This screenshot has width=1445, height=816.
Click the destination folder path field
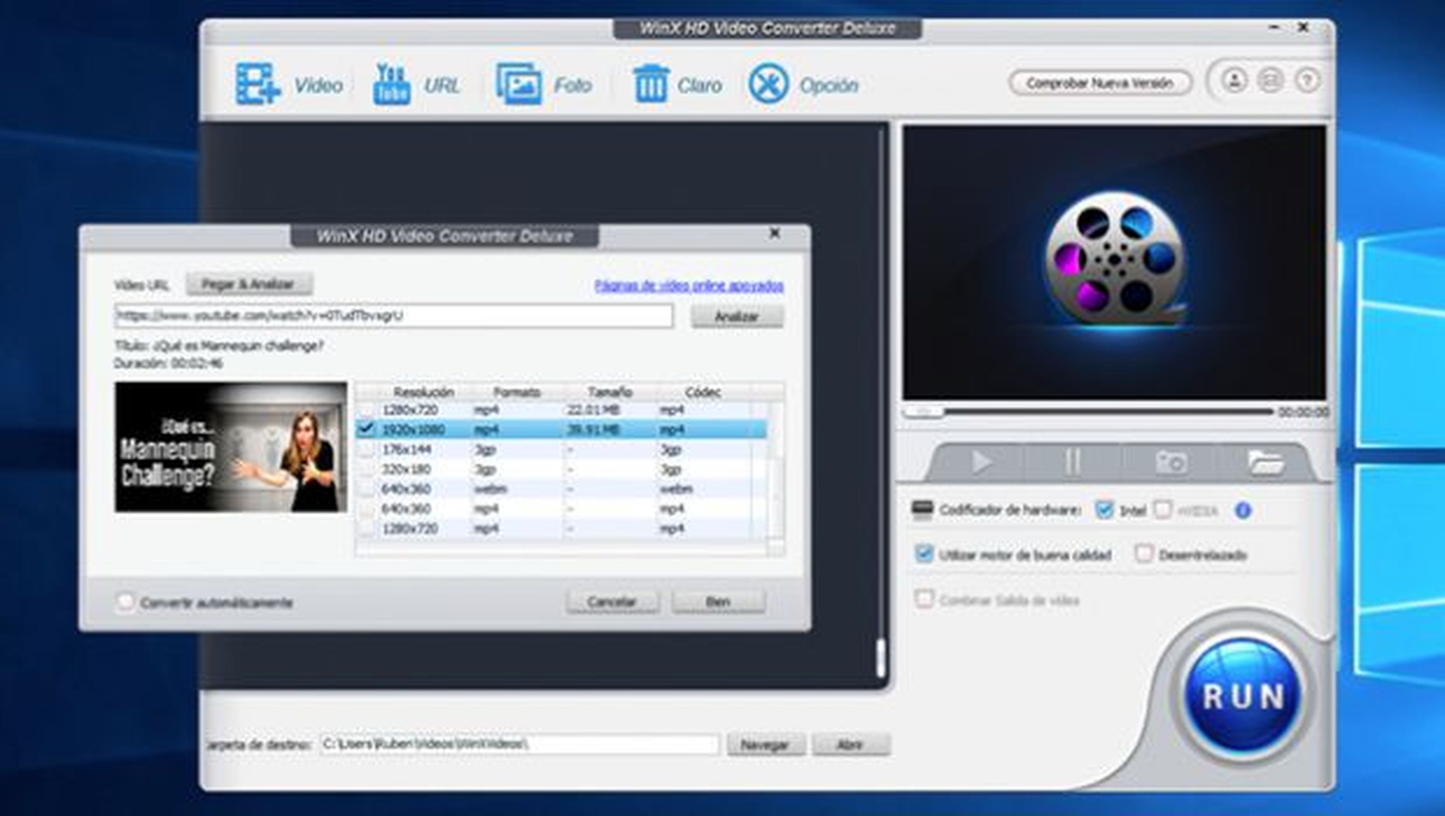pos(519,744)
